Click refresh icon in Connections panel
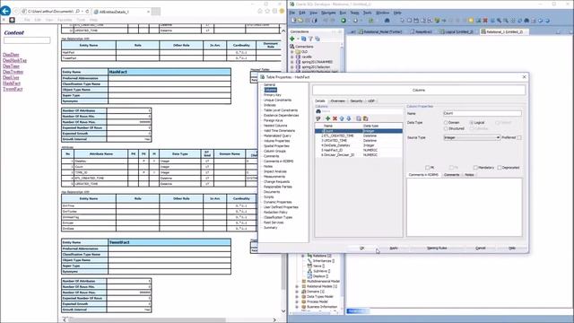The height and width of the screenshot is (323, 574). pos(303,39)
